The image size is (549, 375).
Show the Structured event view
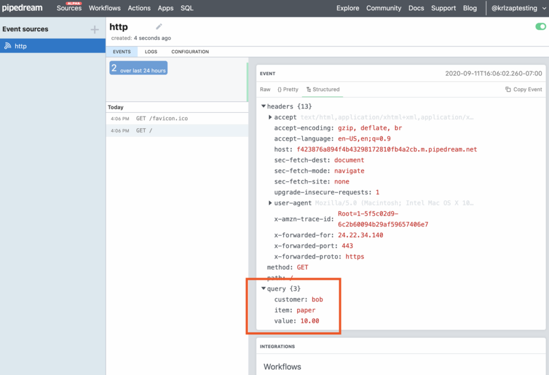(323, 90)
